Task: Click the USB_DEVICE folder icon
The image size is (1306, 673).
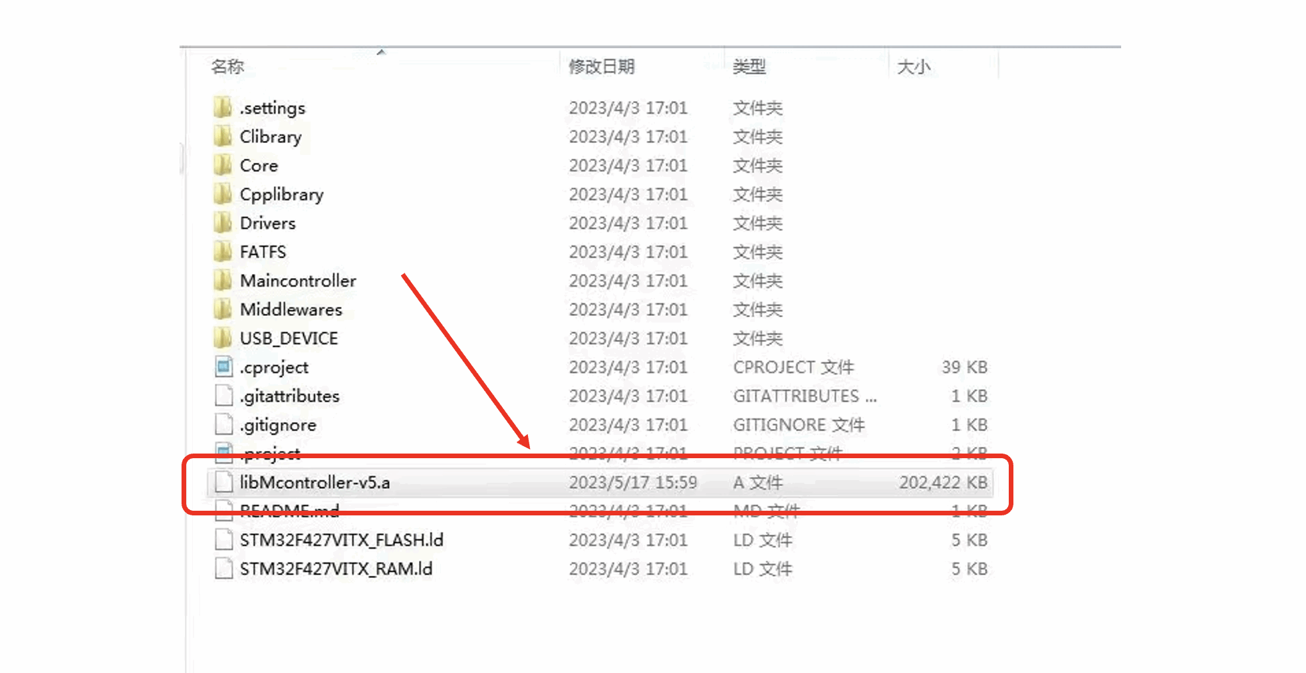Action: (223, 338)
